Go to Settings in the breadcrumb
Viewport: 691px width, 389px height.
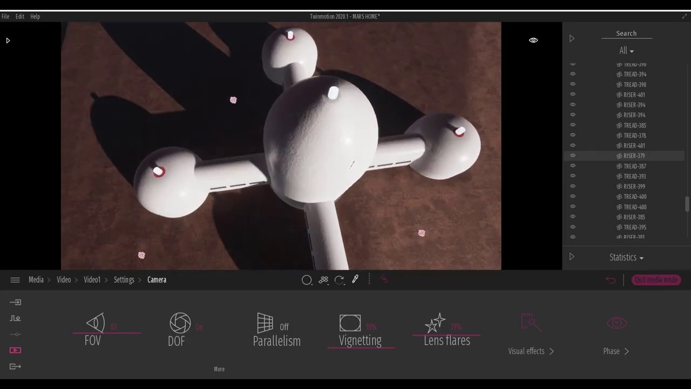[x=124, y=280]
